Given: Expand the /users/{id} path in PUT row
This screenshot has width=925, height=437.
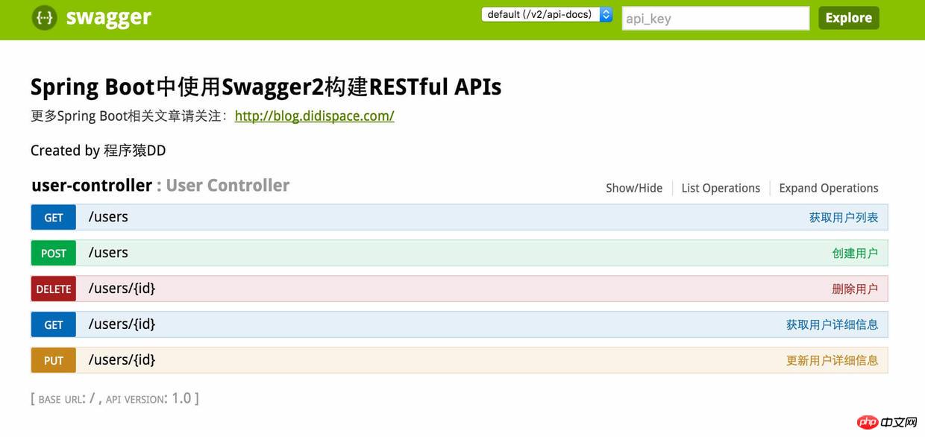Looking at the screenshot, I should [x=122, y=360].
